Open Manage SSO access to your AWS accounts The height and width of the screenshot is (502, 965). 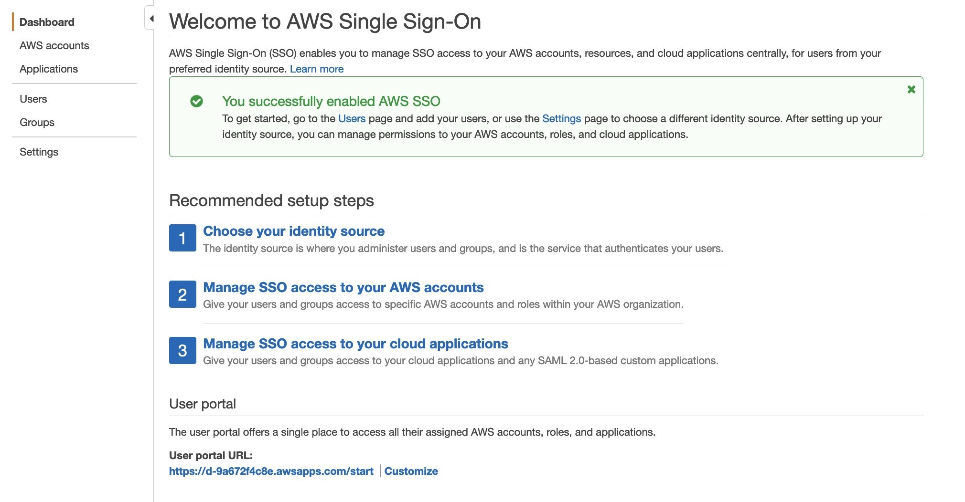[343, 287]
